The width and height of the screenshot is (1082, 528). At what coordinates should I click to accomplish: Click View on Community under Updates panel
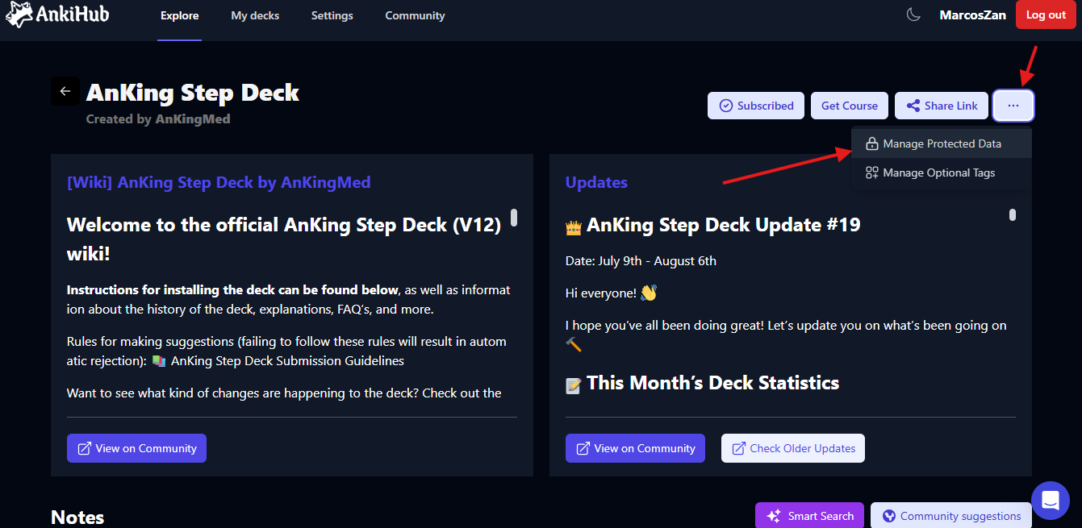pyautogui.click(x=635, y=448)
